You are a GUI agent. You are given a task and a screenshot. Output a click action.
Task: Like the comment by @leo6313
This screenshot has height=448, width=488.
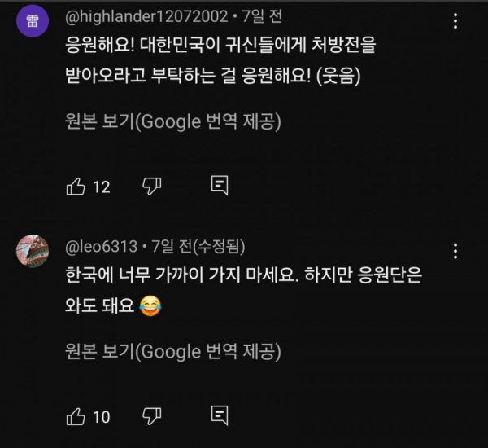pyautogui.click(x=76, y=417)
